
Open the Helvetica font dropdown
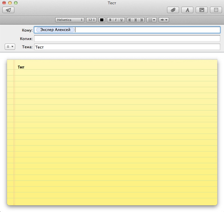(70, 20)
